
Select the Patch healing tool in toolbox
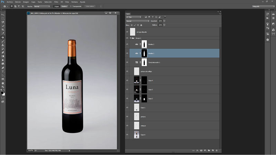pos(3,38)
